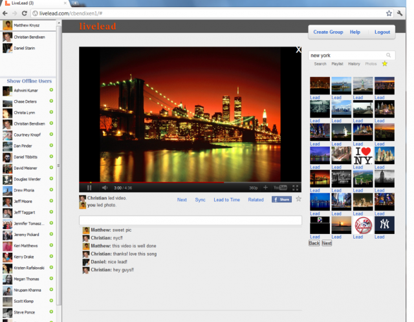Favorite this video with the gray star
The width and height of the screenshot is (414, 322).
(x=298, y=199)
